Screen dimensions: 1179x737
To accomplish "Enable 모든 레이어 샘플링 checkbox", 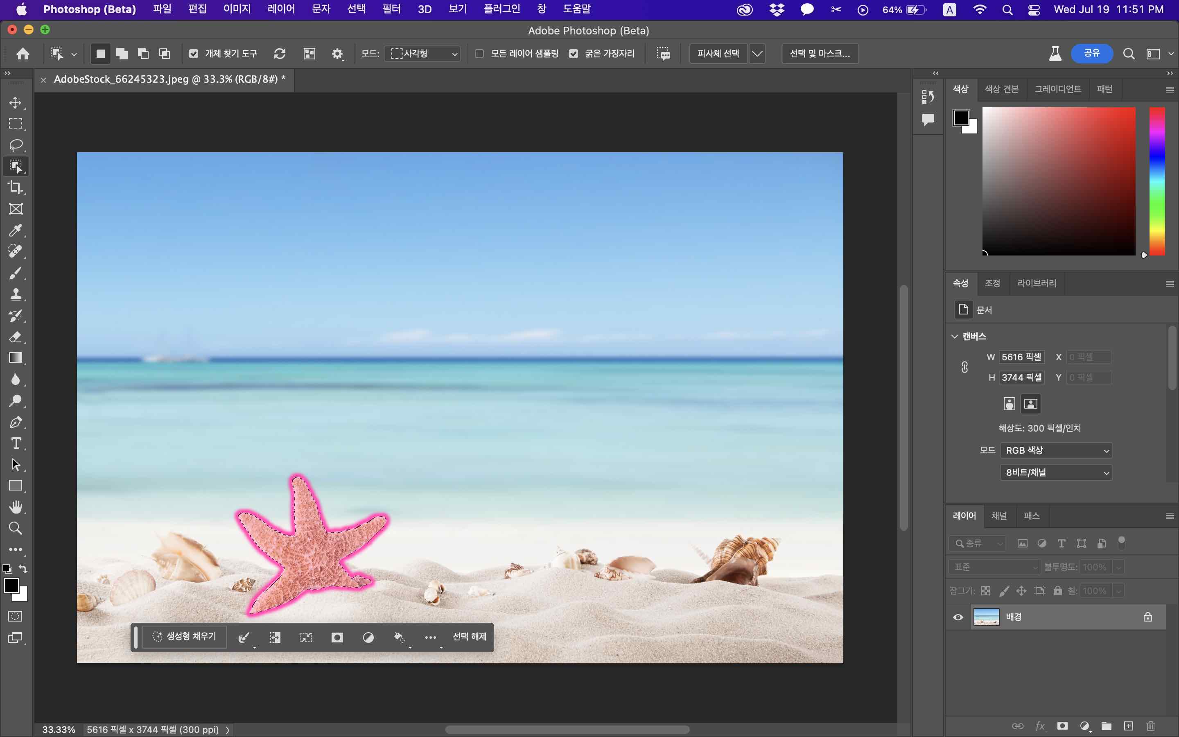I will [479, 54].
